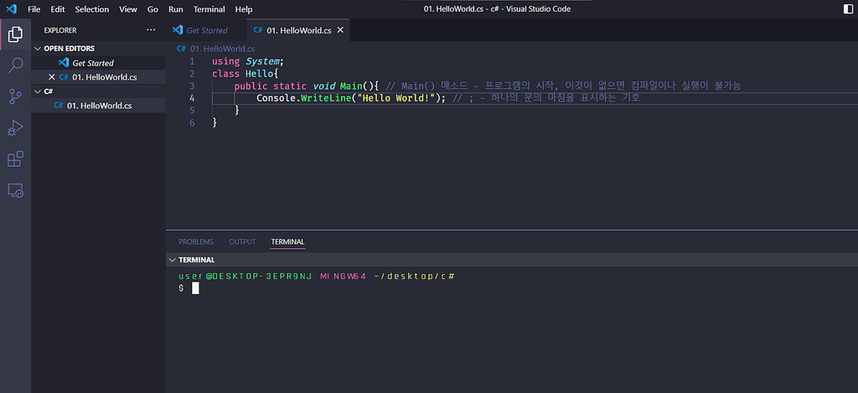This screenshot has width=858, height=393.
Task: Open the Explorer view in activity bar
Action: [15, 34]
